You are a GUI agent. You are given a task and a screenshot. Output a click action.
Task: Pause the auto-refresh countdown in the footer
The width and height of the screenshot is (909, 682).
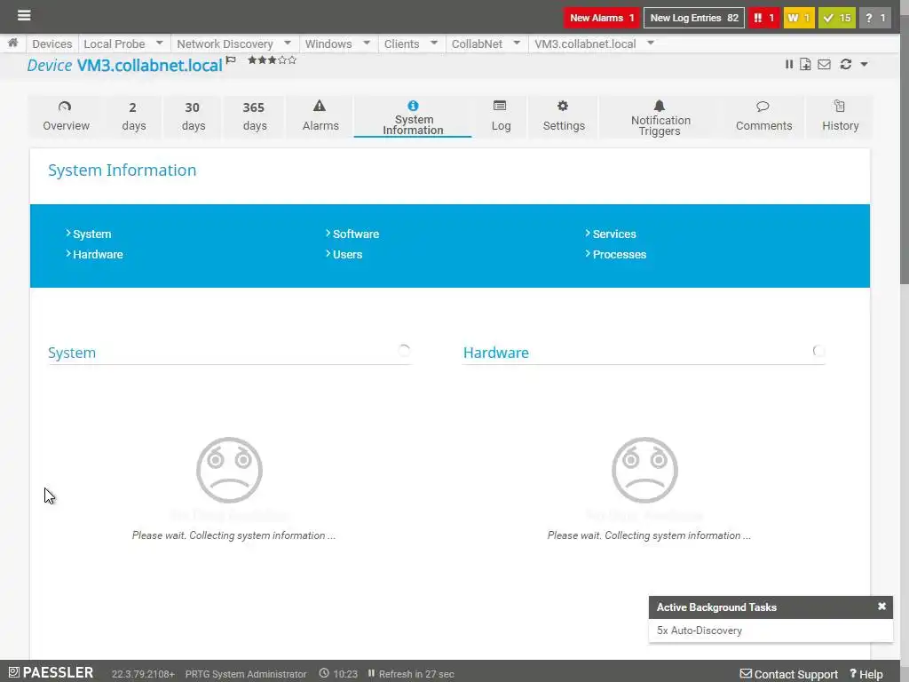[372, 673]
